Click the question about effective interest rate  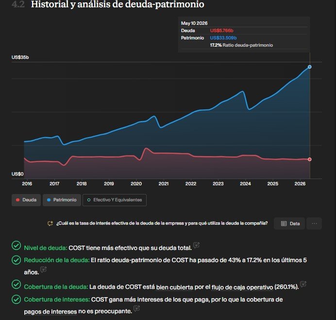pos(162,223)
